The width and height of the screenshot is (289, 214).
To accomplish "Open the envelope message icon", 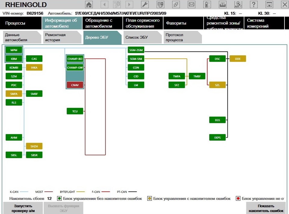I will click(191, 5).
